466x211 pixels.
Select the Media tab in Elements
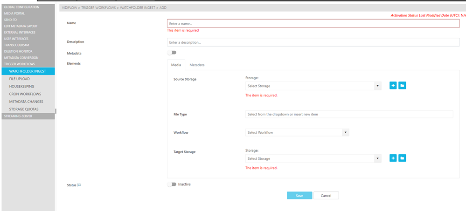point(176,65)
